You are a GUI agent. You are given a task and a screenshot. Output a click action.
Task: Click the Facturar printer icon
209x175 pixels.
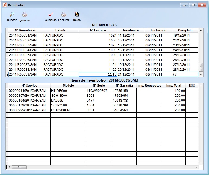[x=64, y=14]
